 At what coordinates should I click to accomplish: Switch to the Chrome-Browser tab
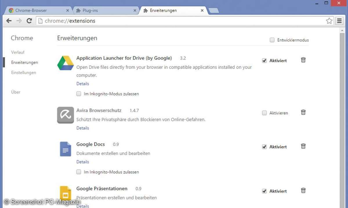(38, 10)
